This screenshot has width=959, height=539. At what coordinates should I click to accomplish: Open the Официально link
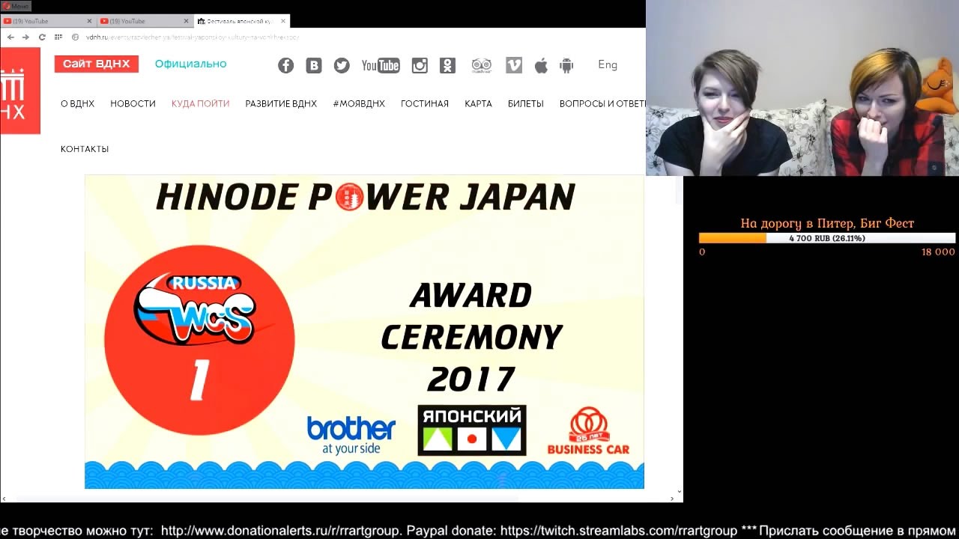[190, 64]
